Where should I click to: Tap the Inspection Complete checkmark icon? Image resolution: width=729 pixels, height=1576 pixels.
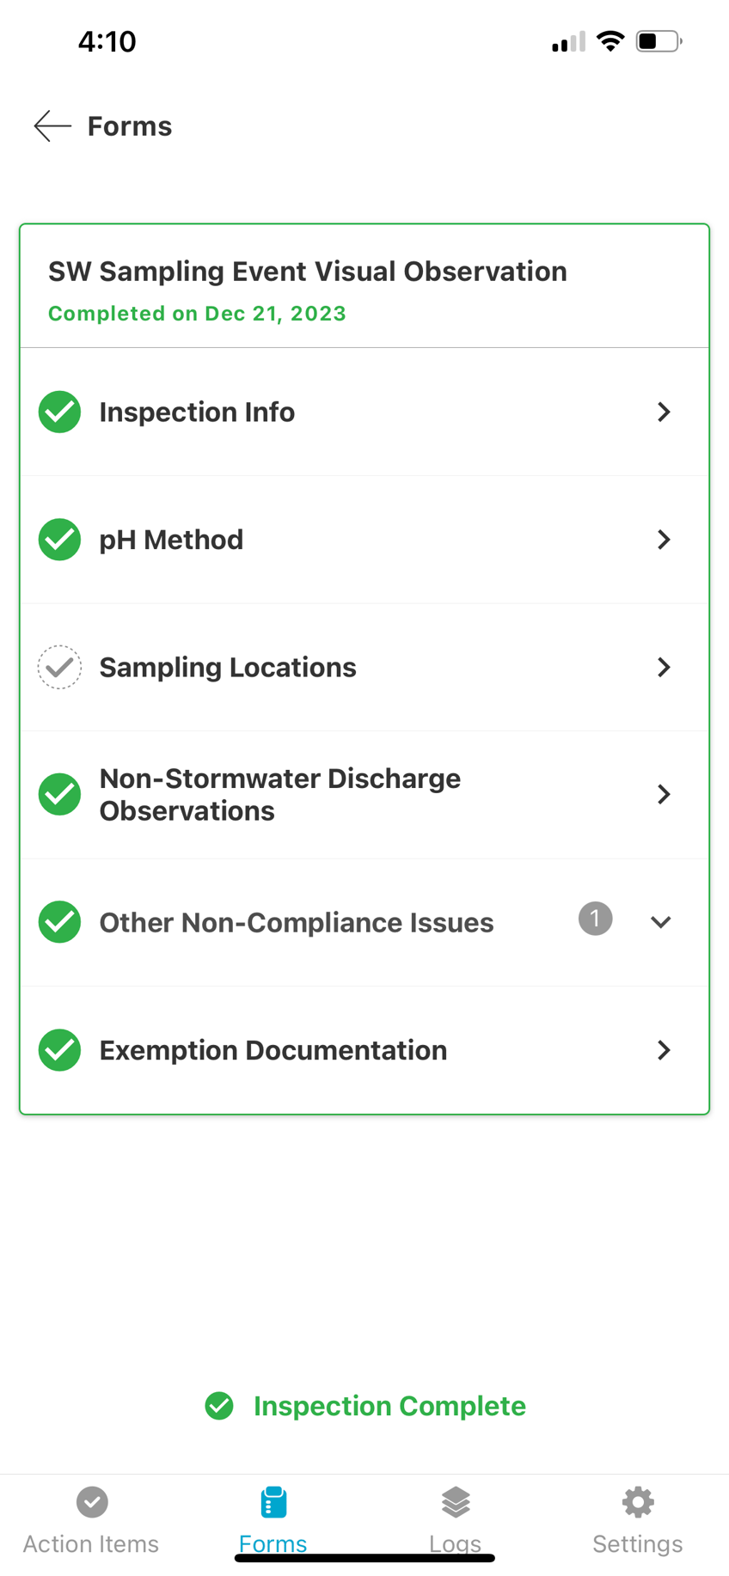[219, 1406]
